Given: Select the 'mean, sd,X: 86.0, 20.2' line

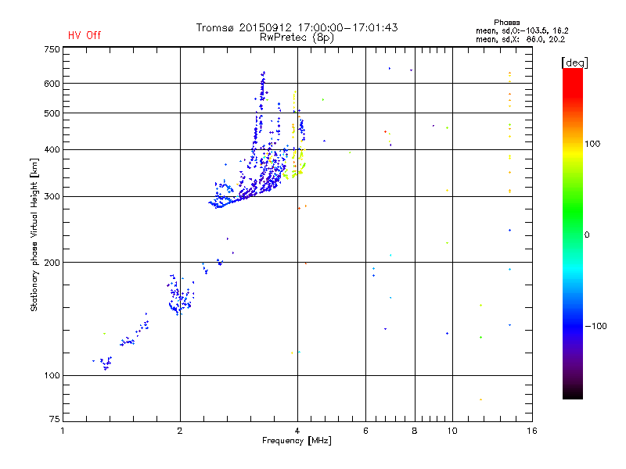Looking at the screenshot, I should click(x=520, y=39).
